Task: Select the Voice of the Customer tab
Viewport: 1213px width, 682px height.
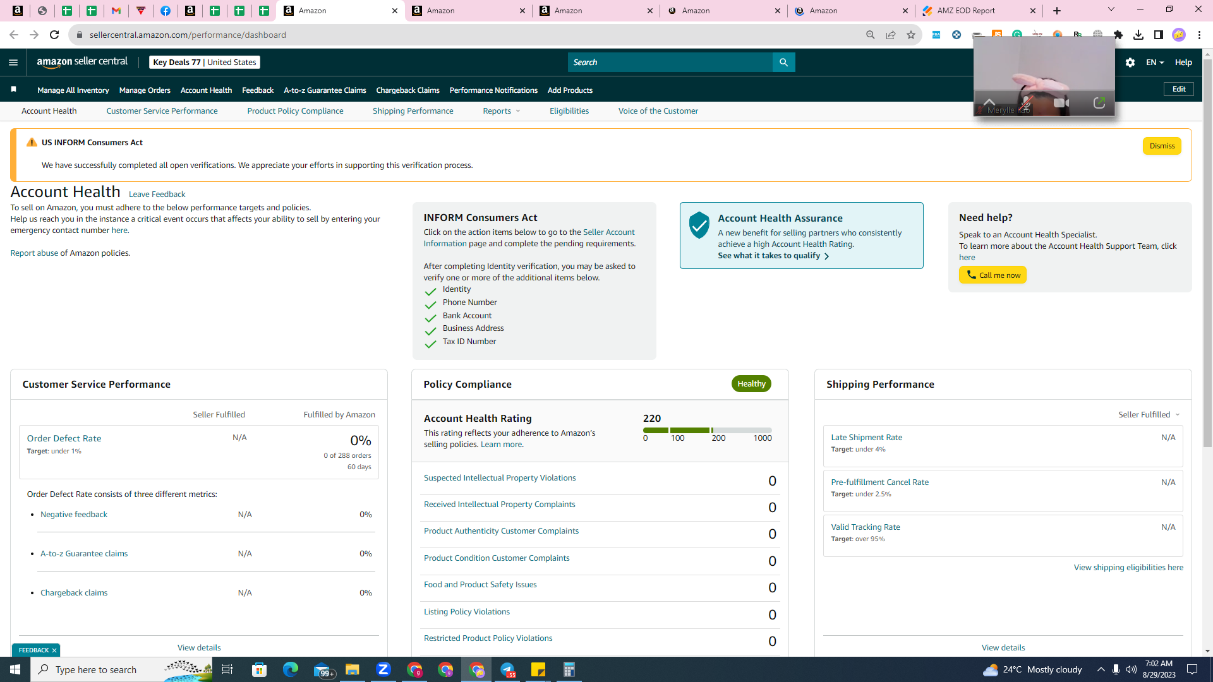Action: click(x=658, y=111)
